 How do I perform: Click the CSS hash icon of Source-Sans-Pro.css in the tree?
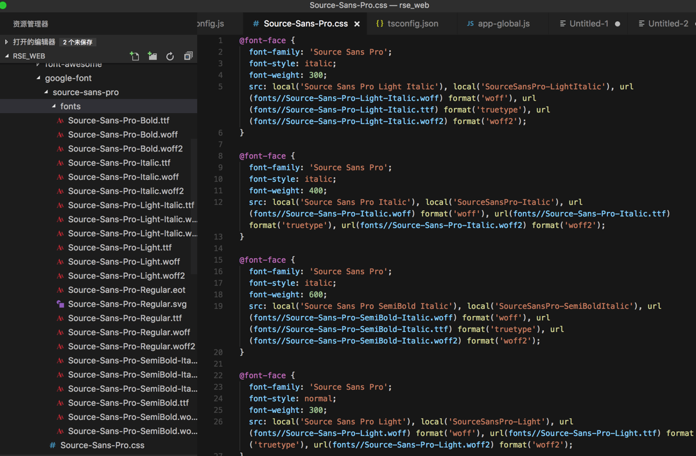tap(53, 446)
